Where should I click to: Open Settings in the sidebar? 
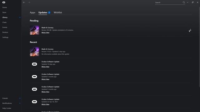pos(5,37)
